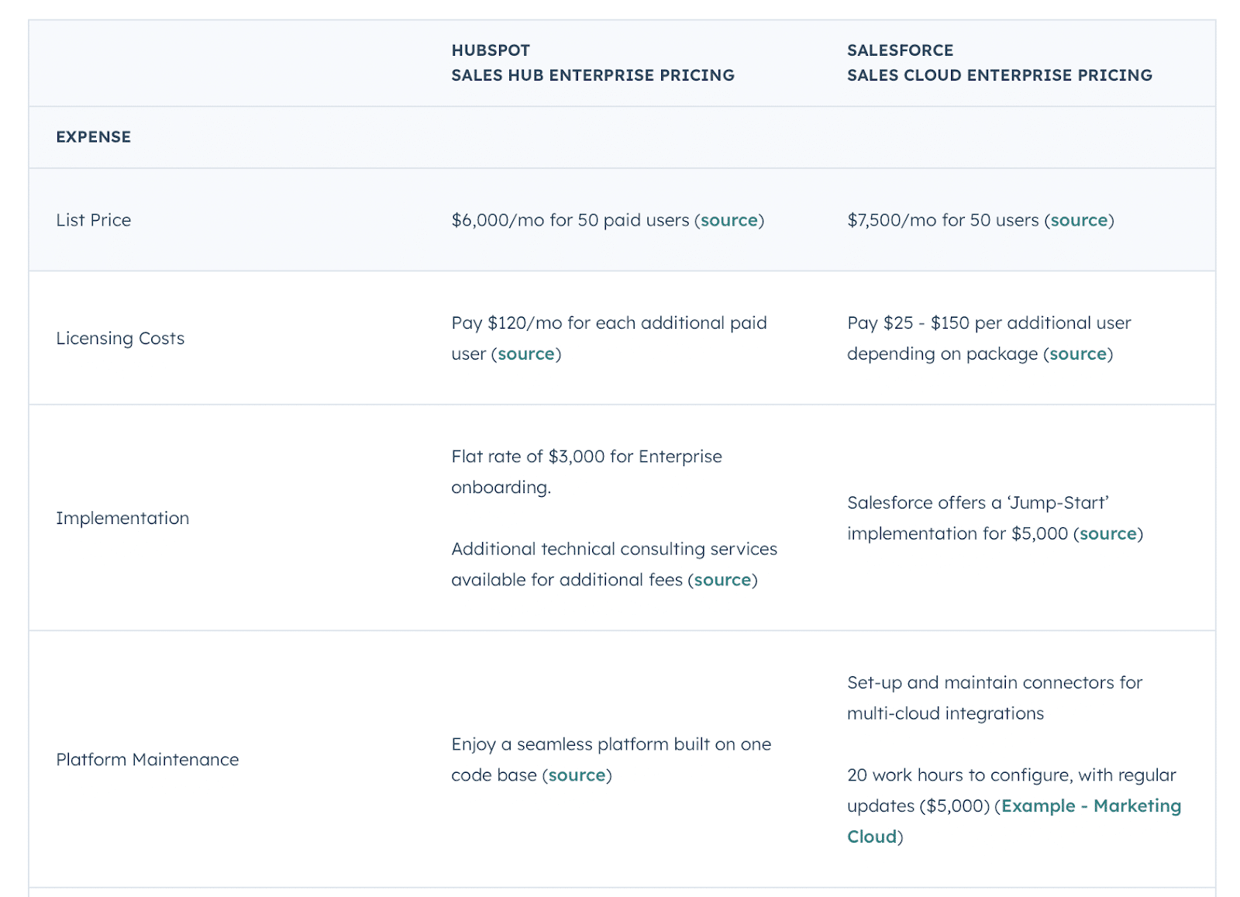The width and height of the screenshot is (1240, 897).
Task: Follow HubSpot Licensing Costs source link
Action: (x=526, y=354)
